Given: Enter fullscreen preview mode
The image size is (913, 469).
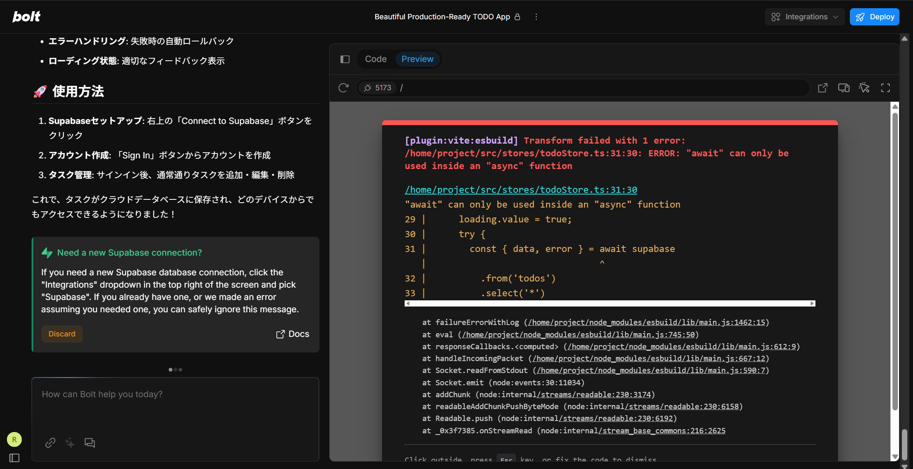Looking at the screenshot, I should tap(885, 88).
